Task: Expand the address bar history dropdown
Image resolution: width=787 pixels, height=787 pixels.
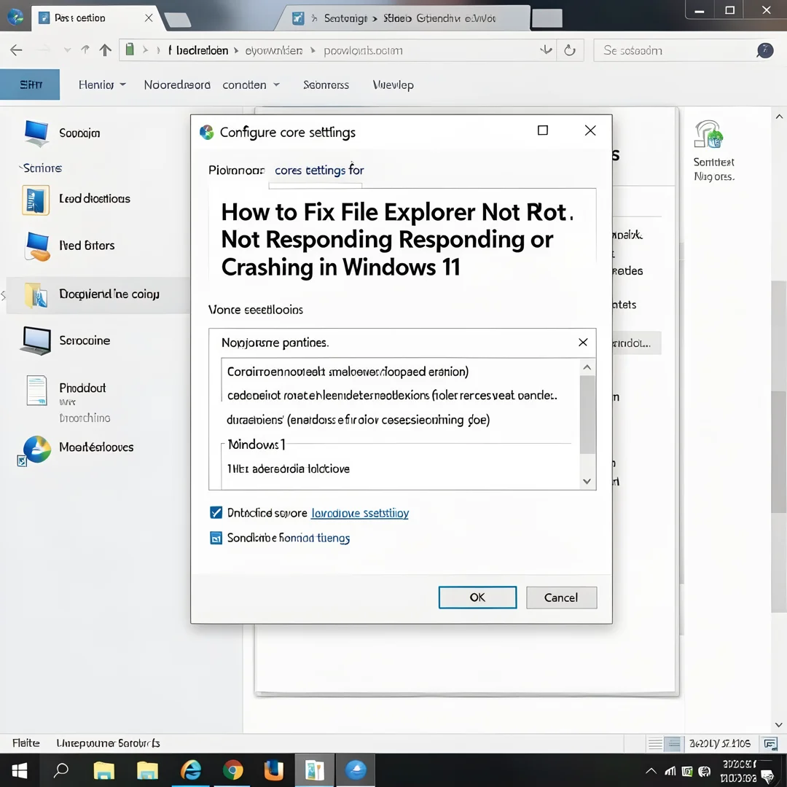Action: coord(546,50)
